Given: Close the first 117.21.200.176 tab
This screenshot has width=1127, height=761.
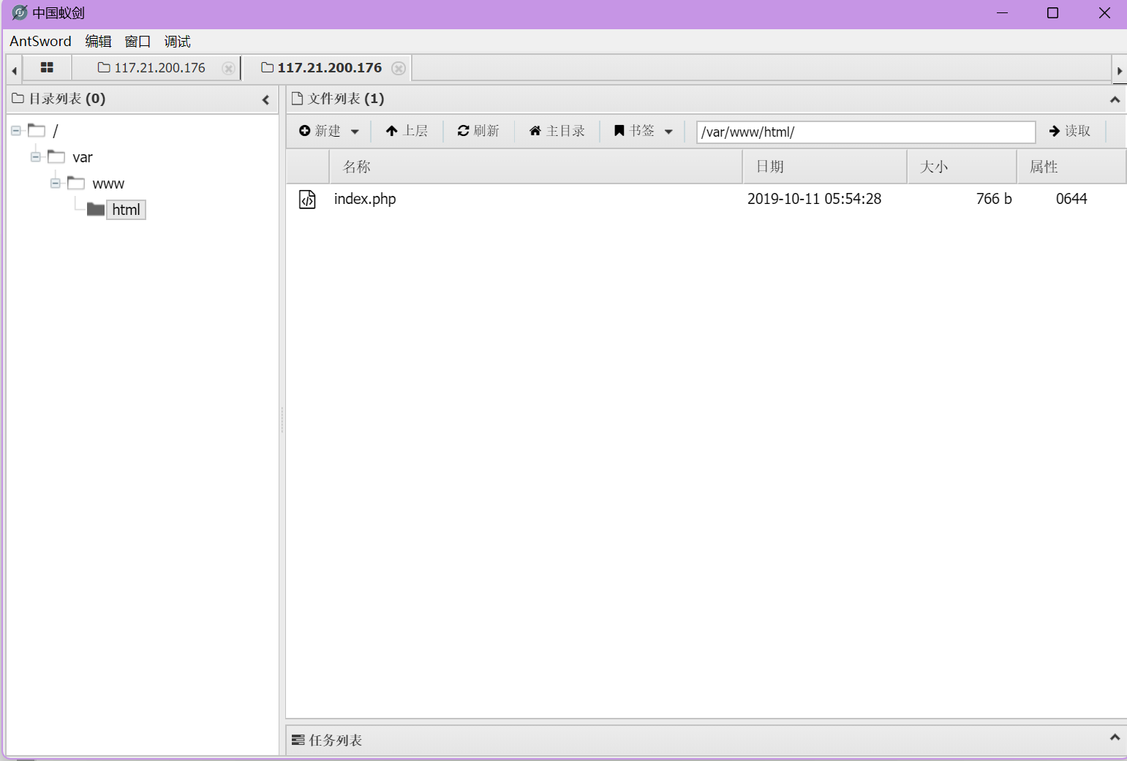Looking at the screenshot, I should point(229,69).
